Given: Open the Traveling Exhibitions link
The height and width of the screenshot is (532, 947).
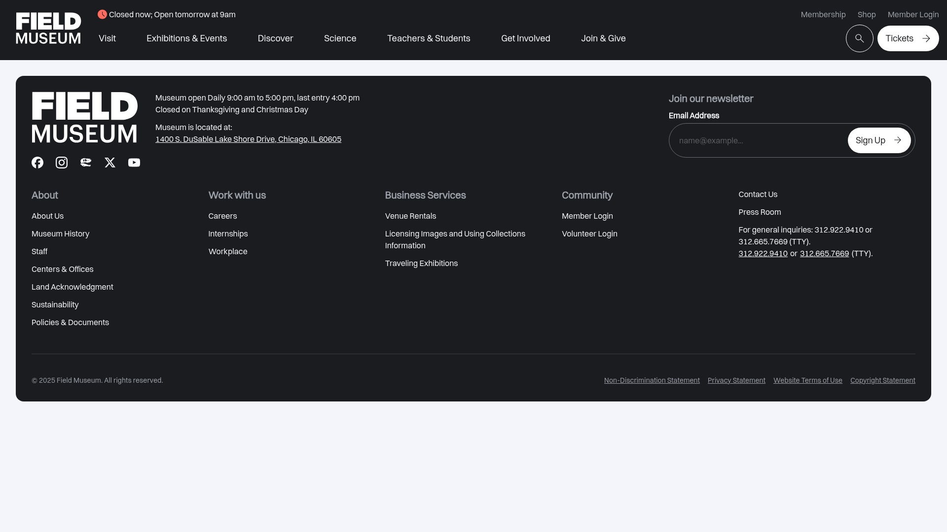Looking at the screenshot, I should [421, 264].
